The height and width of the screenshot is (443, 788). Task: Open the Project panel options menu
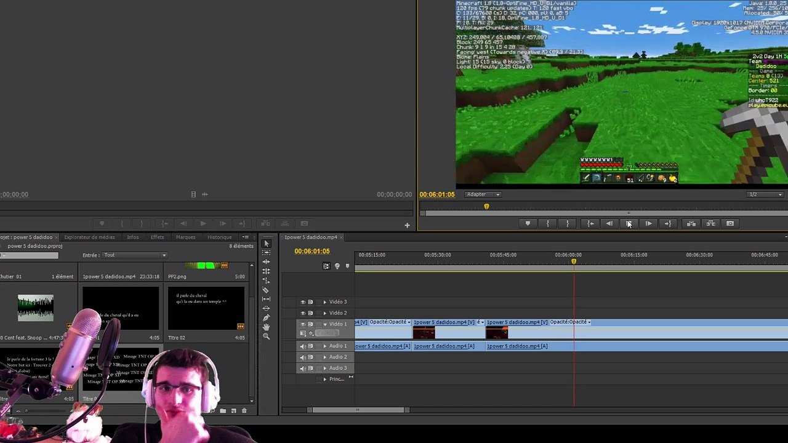[246, 237]
